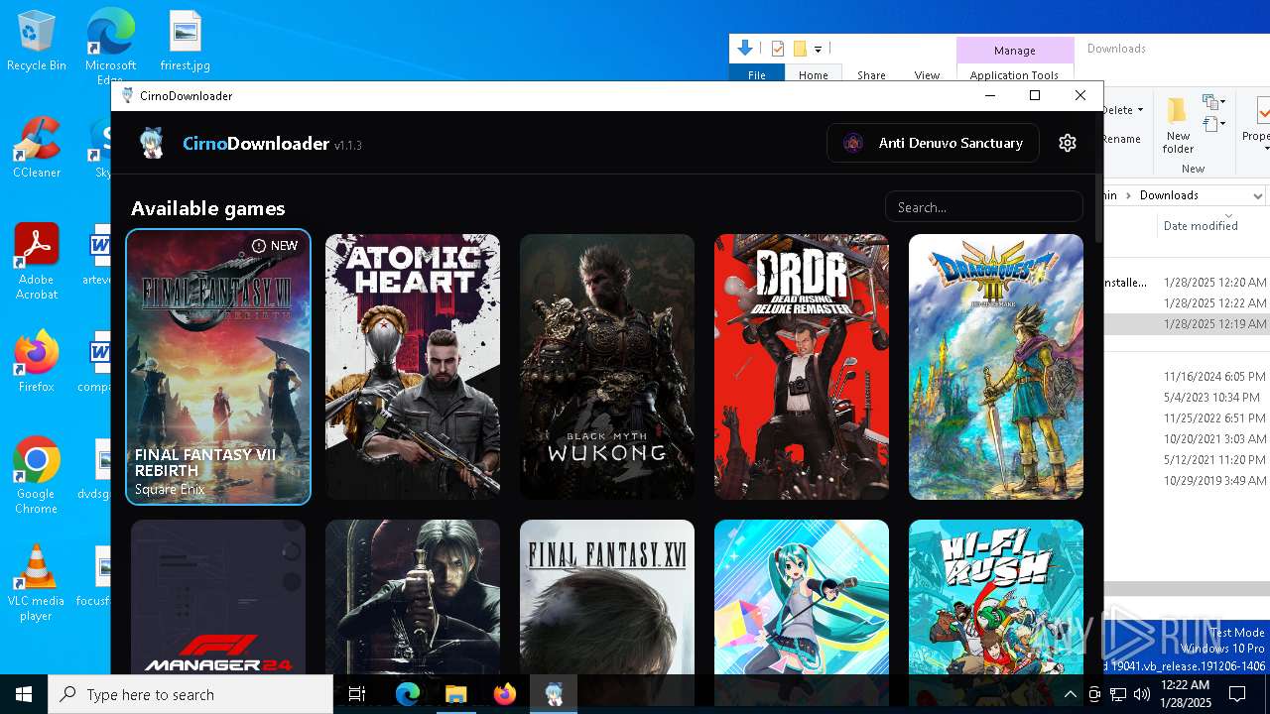Customize Quick Access Toolbar dropdown
Image resolution: width=1270 pixels, height=714 pixels.
click(819, 49)
